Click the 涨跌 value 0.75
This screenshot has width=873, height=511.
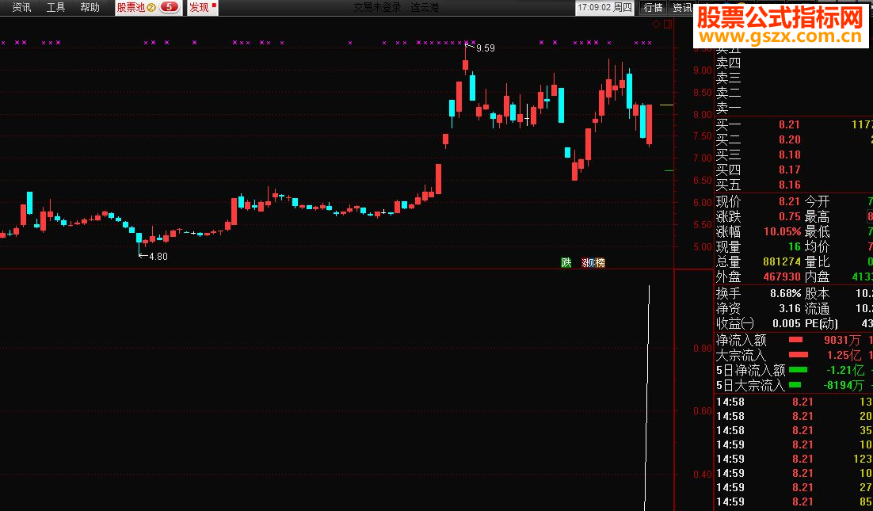790,216
